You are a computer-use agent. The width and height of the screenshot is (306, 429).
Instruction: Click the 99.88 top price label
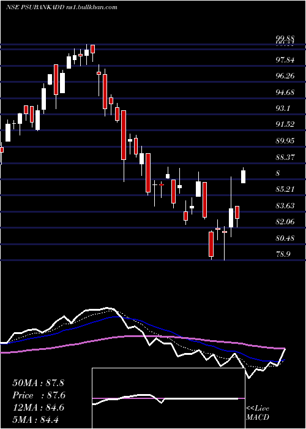pyautogui.click(x=285, y=38)
